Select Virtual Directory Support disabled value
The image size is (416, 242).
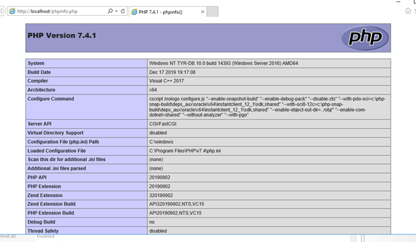tap(158, 133)
